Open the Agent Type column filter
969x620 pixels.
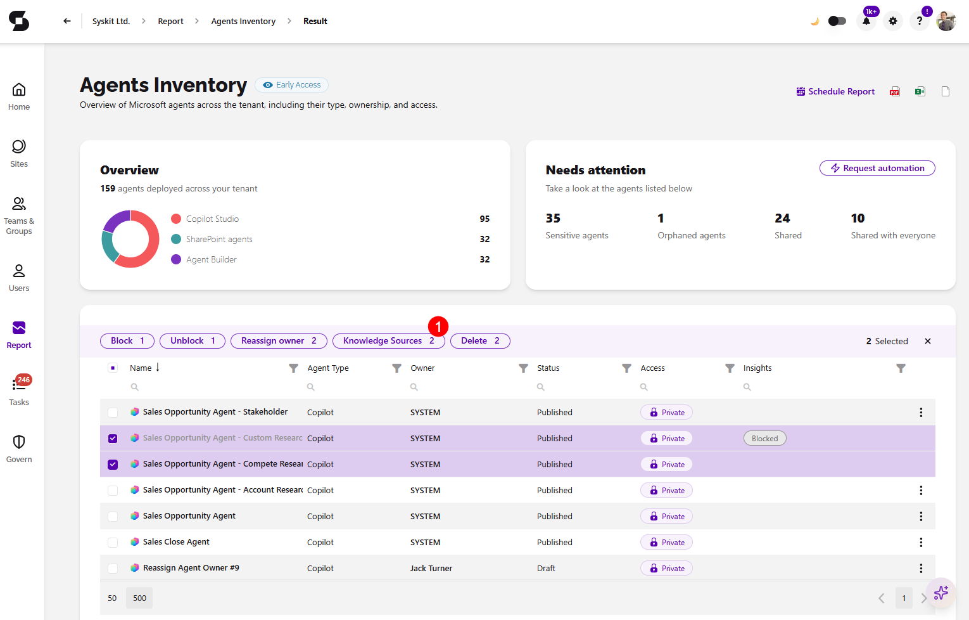click(396, 368)
